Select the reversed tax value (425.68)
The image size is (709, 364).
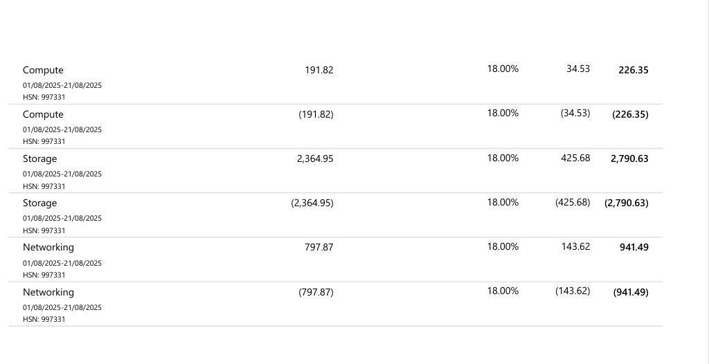click(x=573, y=202)
